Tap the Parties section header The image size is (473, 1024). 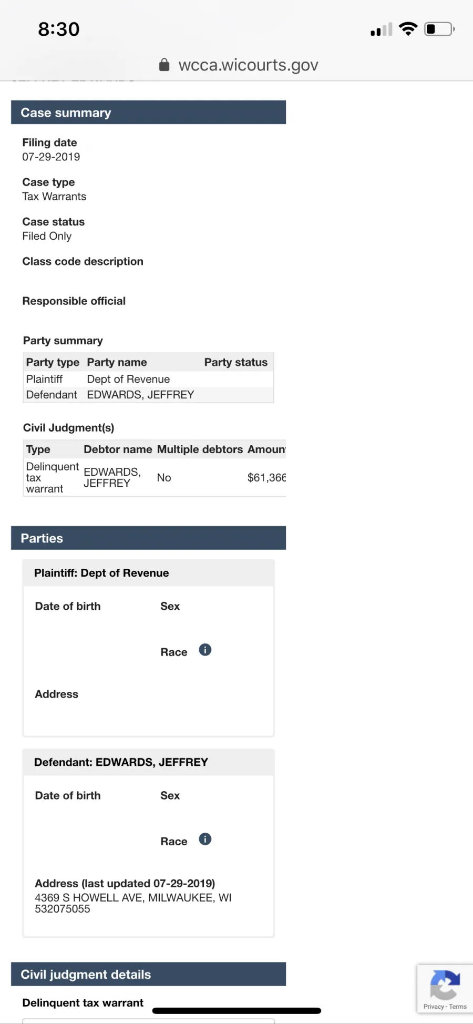point(148,538)
